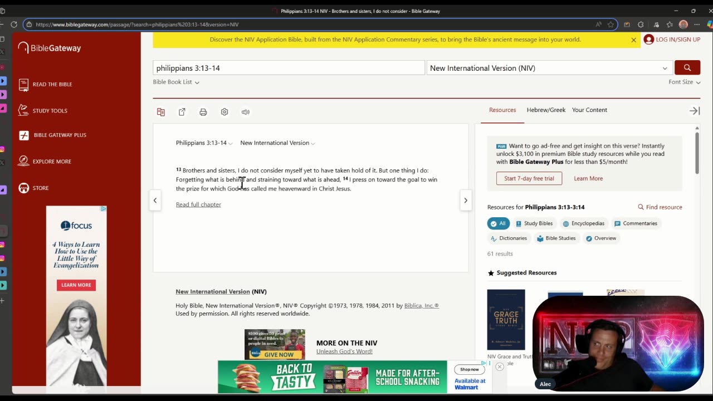Viewport: 713px width, 401px height.
Task: Click the share passage icon
Action: point(182,112)
